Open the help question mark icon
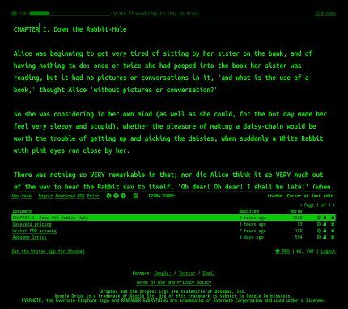Viewport: 348px width, 309px height. (x=116, y=196)
